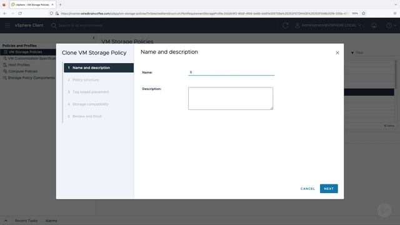400x225 pixels.
Task: Click the global search magnifier icon
Action: (53, 26)
